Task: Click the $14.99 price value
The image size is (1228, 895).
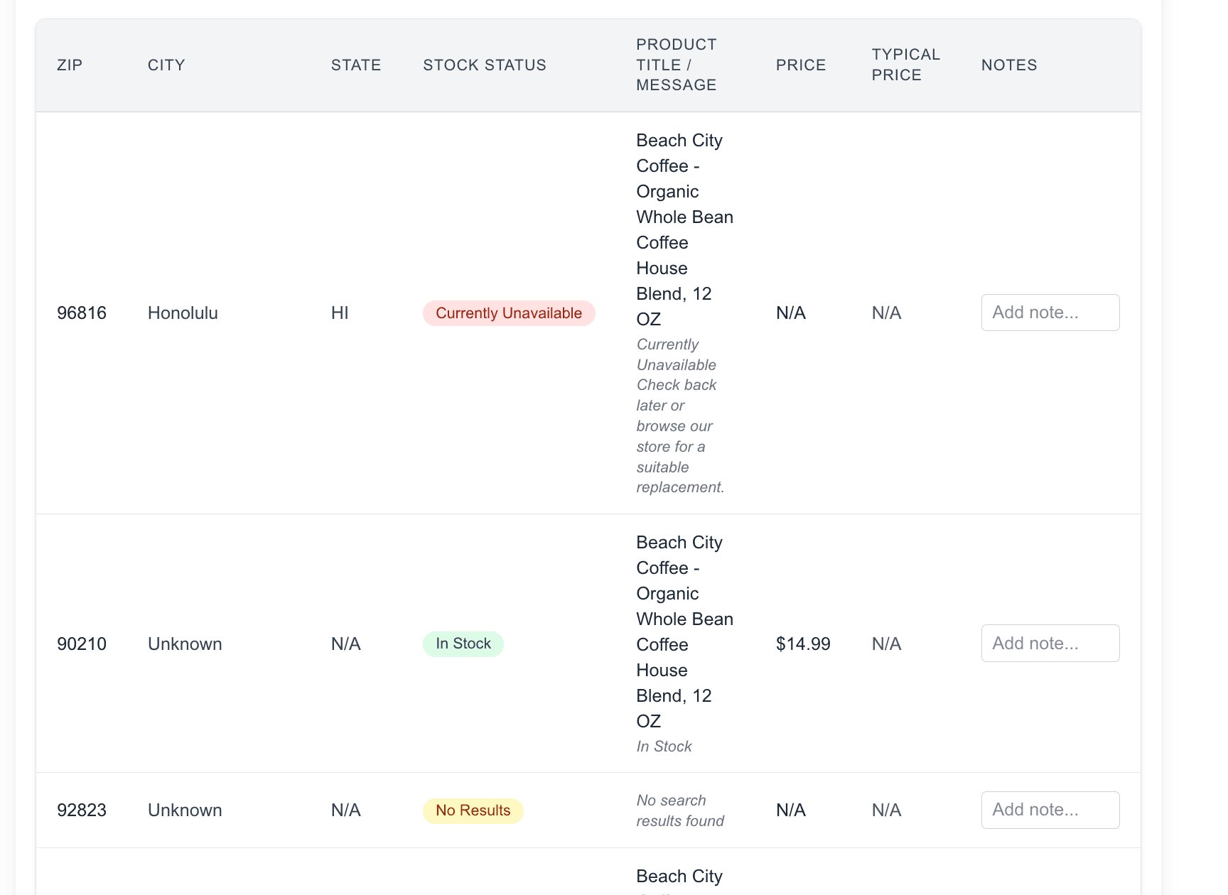Action: 803,644
